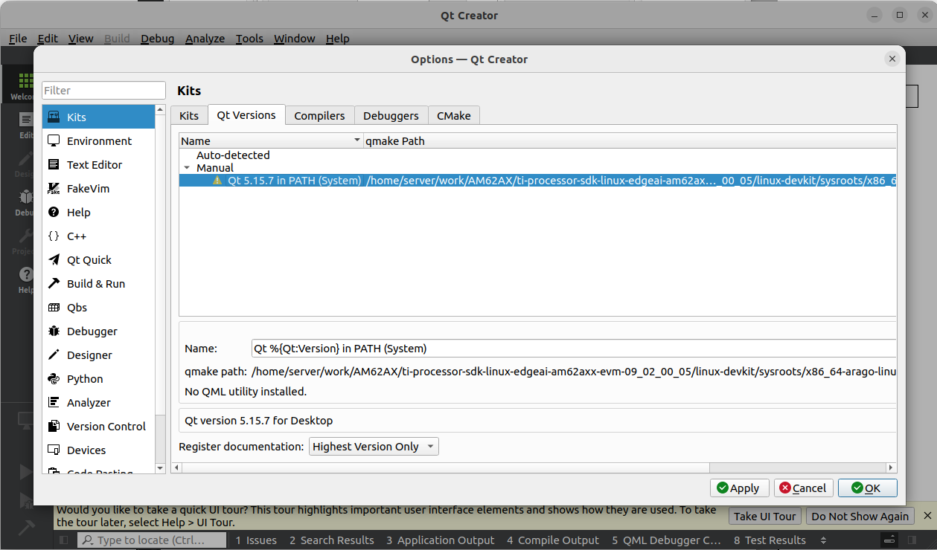Click Help mode icon in Qt Creator sidebar
937x550 pixels.
point(25,274)
